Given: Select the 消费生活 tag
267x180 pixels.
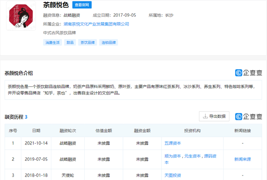Looking at the screenshot, I should [52, 42].
